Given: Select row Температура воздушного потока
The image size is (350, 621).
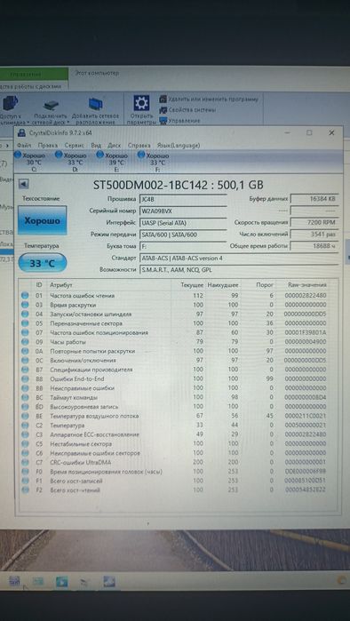Looking at the screenshot, I should (x=178, y=417).
